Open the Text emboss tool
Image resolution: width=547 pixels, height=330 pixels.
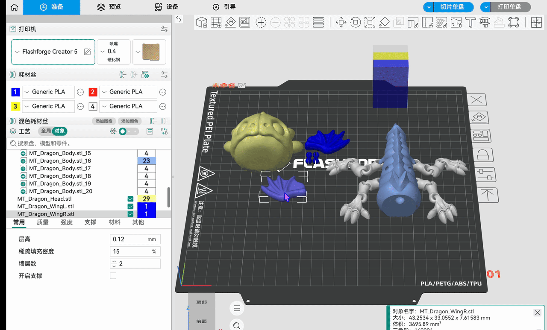point(471,22)
